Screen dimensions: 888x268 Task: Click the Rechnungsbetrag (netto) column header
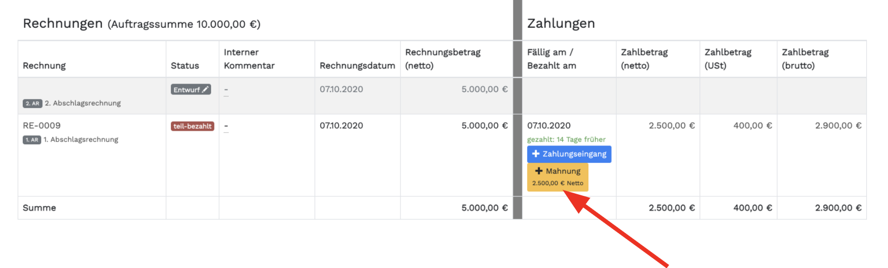[x=442, y=59]
